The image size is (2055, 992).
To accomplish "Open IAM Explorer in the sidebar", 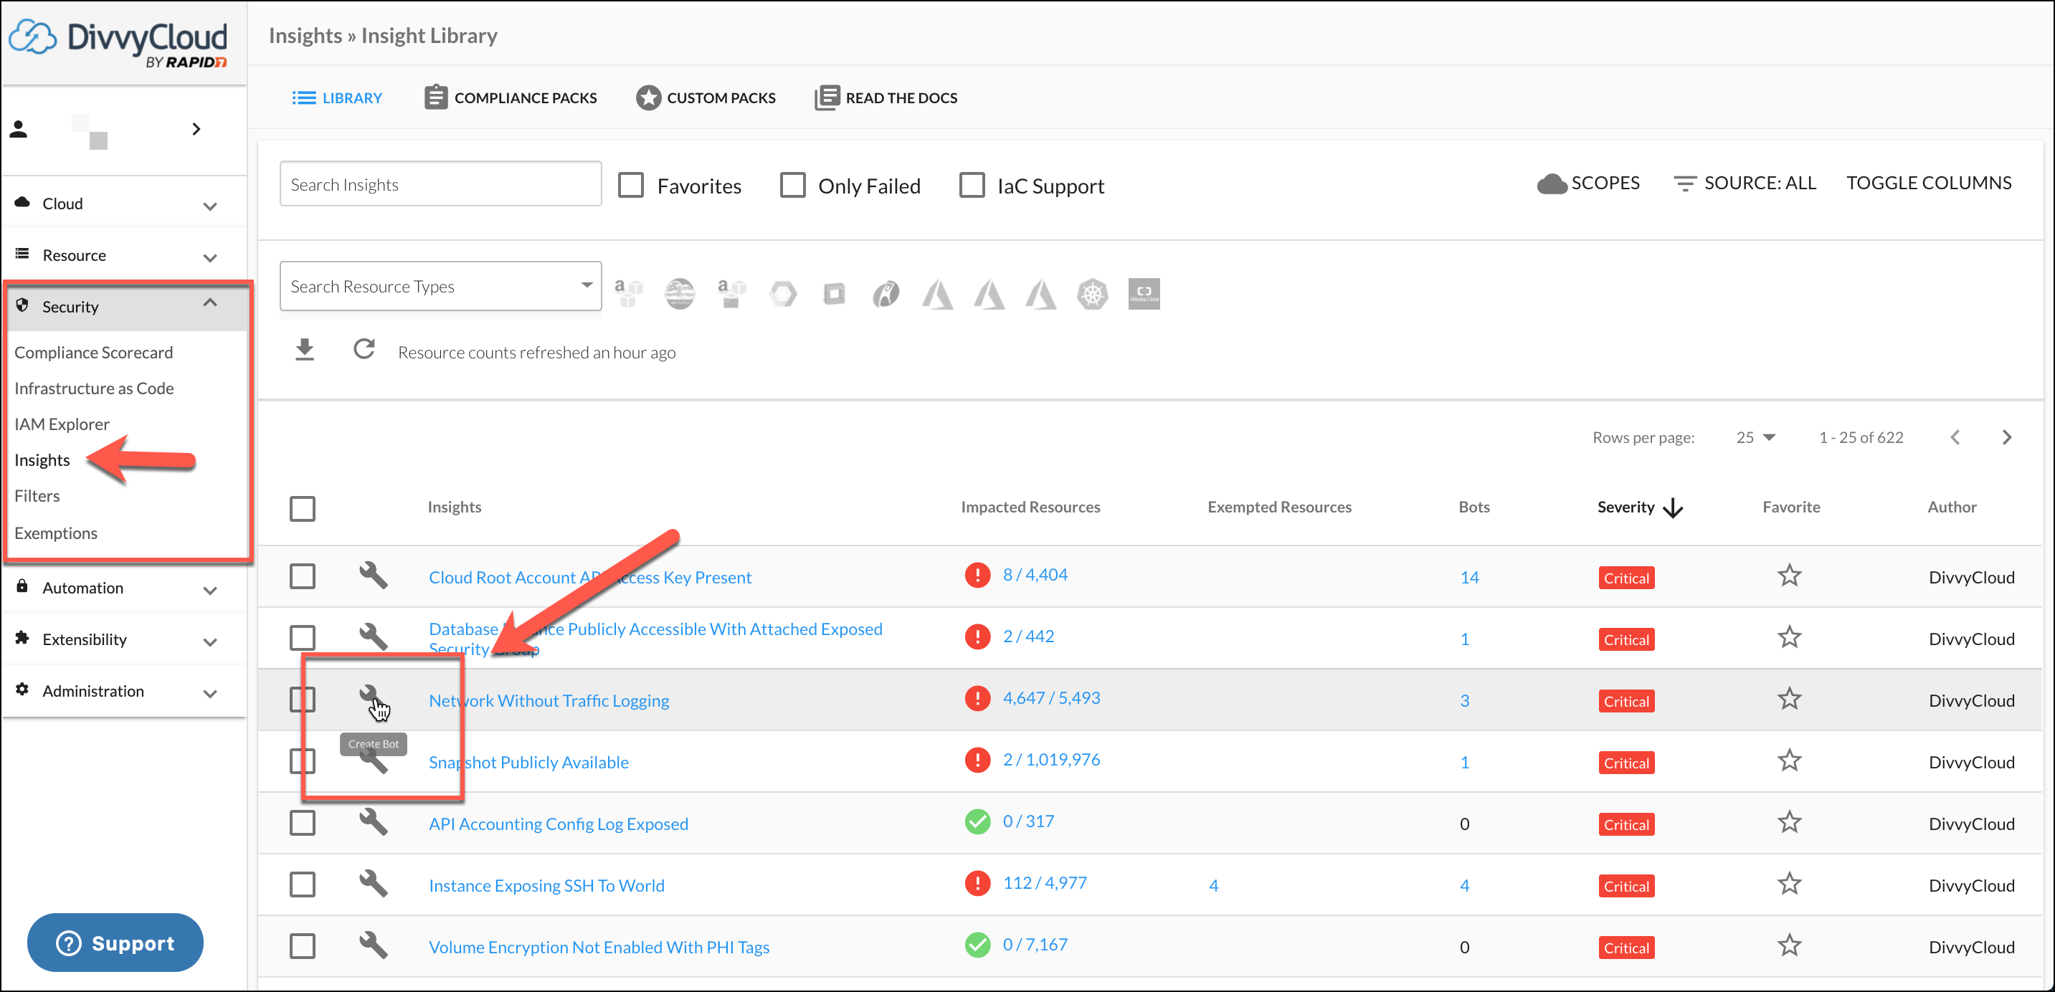I will tap(62, 424).
